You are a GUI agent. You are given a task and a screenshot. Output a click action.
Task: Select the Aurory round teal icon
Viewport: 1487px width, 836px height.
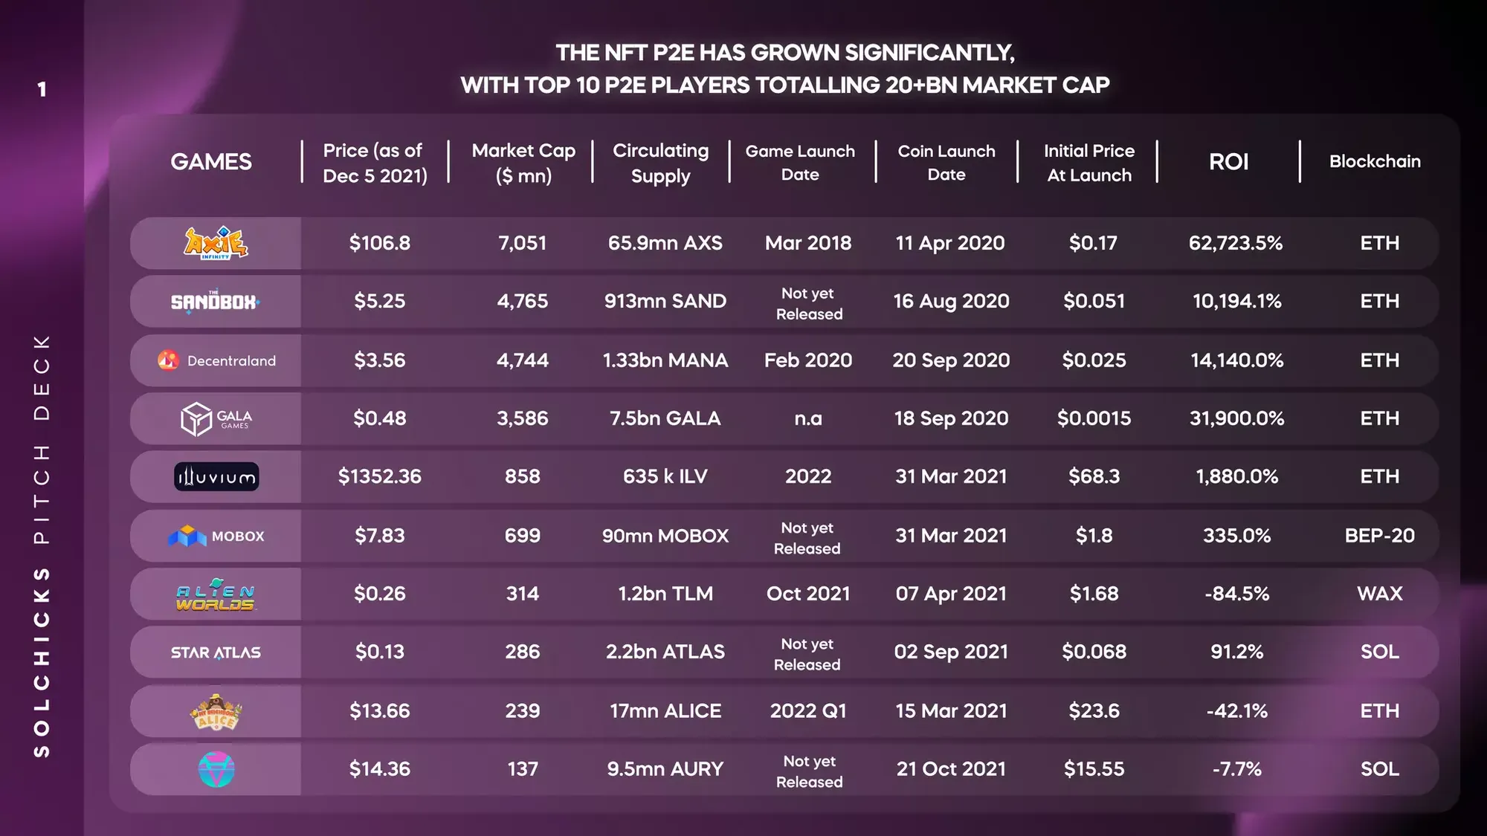[x=216, y=769]
